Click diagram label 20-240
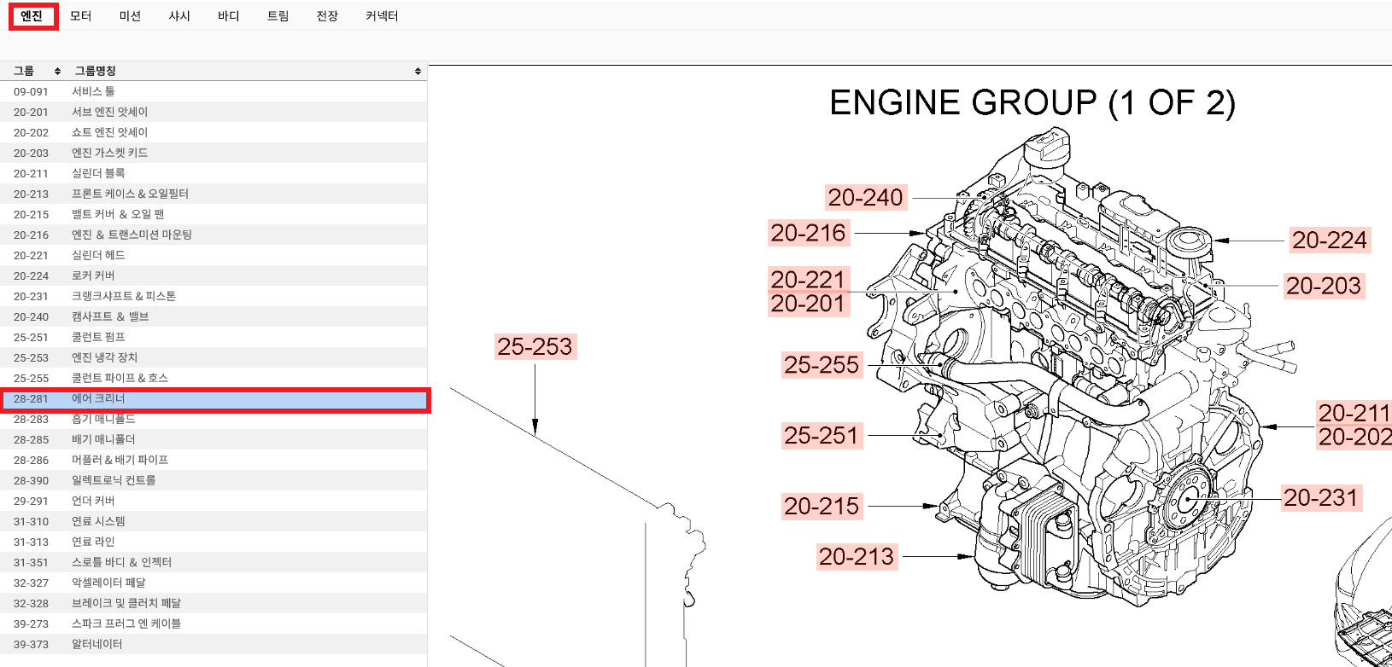Viewport: 1392px width, 667px height. (865, 197)
